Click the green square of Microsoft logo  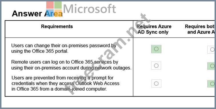[x=58, y=5]
